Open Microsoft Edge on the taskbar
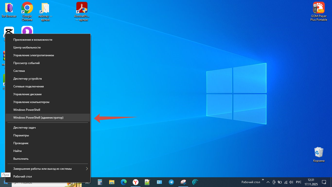Screen dimensions: 332x187 (x=124, y=182)
